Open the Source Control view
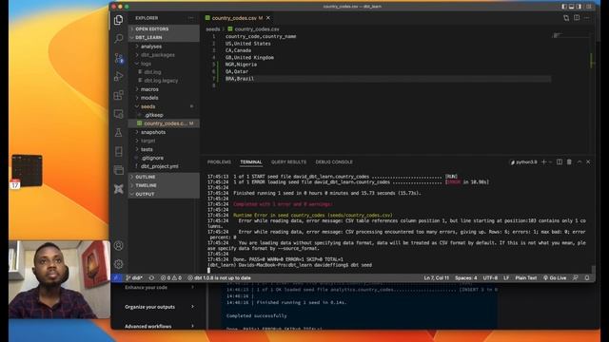 pyautogui.click(x=118, y=58)
